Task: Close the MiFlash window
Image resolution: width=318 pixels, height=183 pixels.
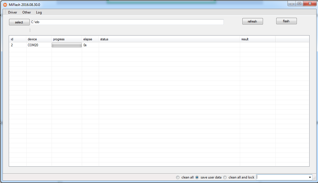Action: tap(310, 4)
